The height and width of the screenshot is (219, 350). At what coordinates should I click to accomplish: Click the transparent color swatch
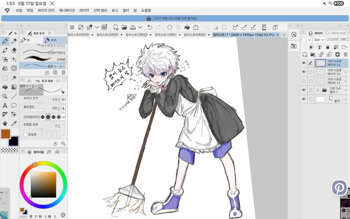tap(9, 150)
